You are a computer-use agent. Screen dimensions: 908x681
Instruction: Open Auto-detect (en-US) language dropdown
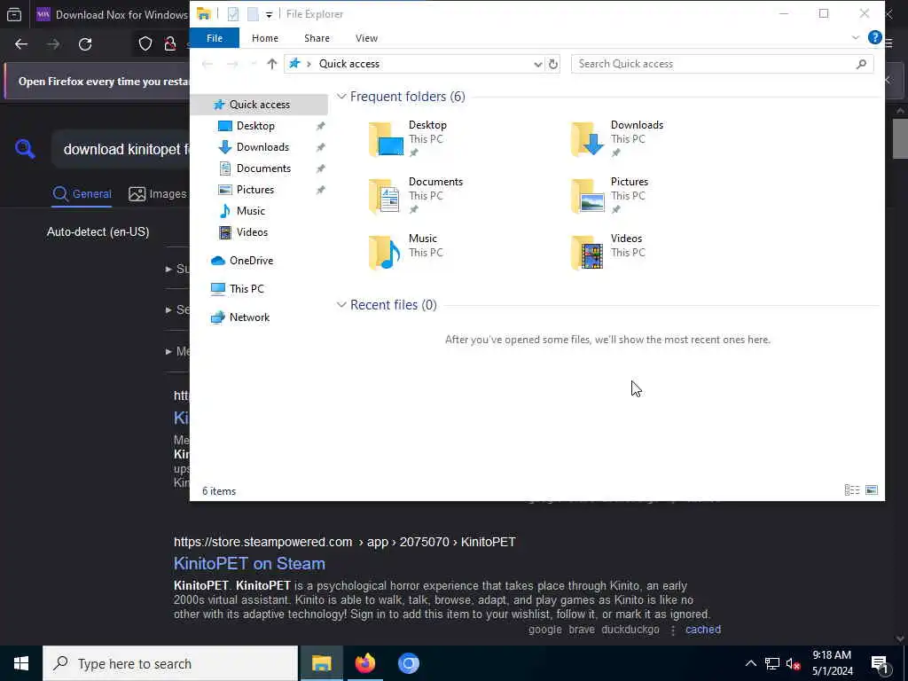98,232
